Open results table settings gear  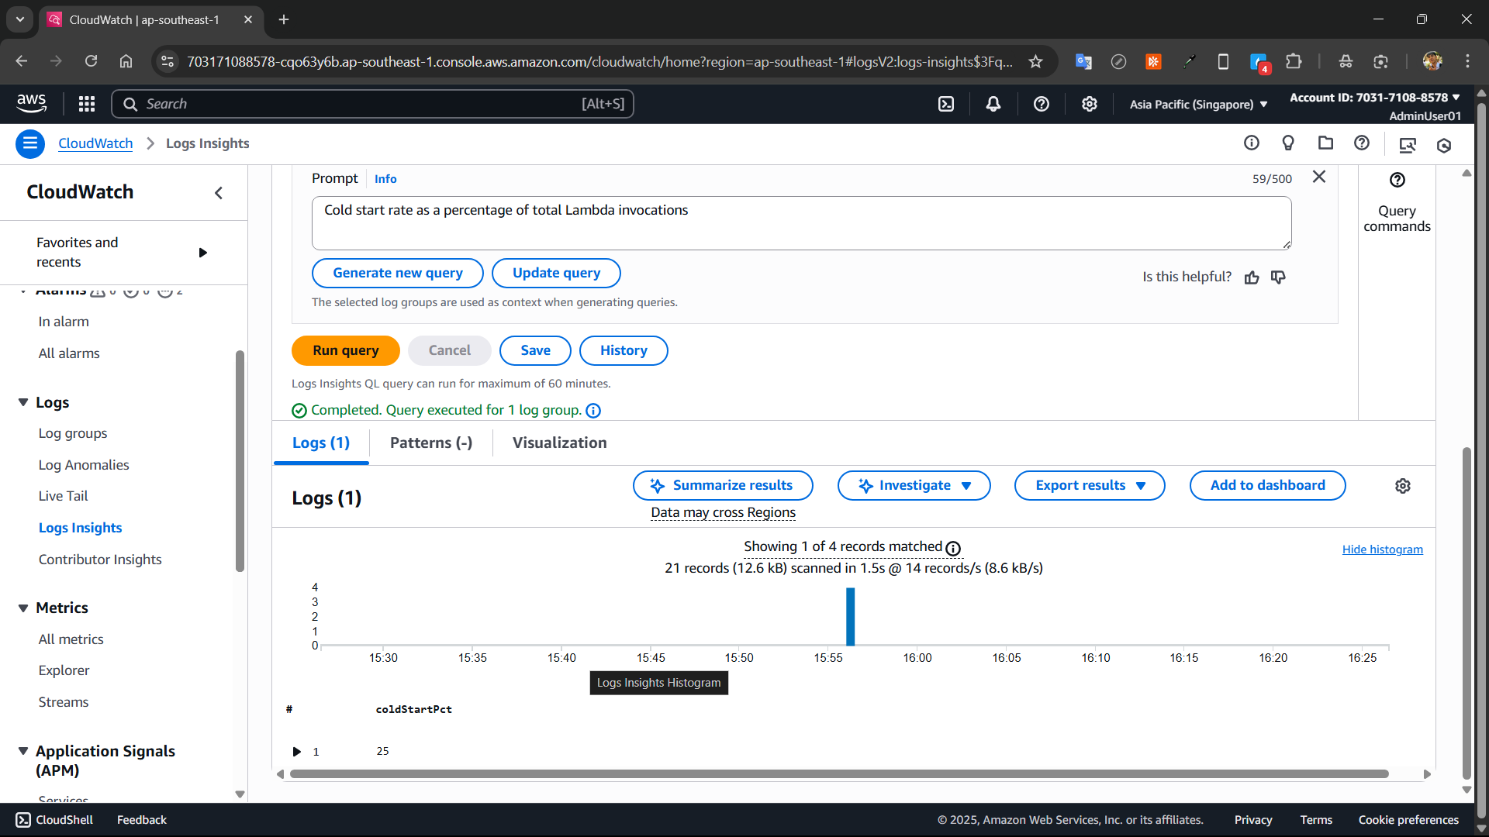point(1403,486)
